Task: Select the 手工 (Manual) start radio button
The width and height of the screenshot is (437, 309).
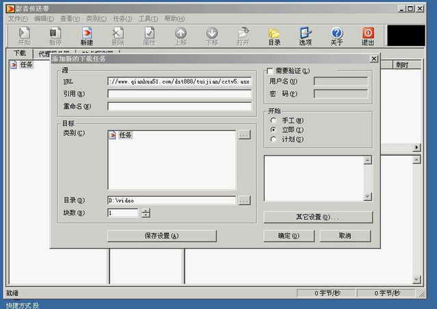Action: 274,120
